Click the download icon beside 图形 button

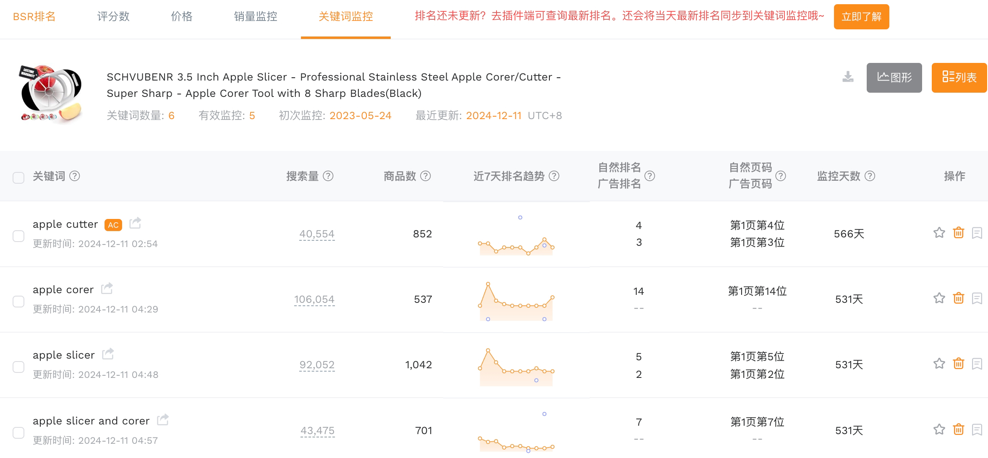[848, 77]
